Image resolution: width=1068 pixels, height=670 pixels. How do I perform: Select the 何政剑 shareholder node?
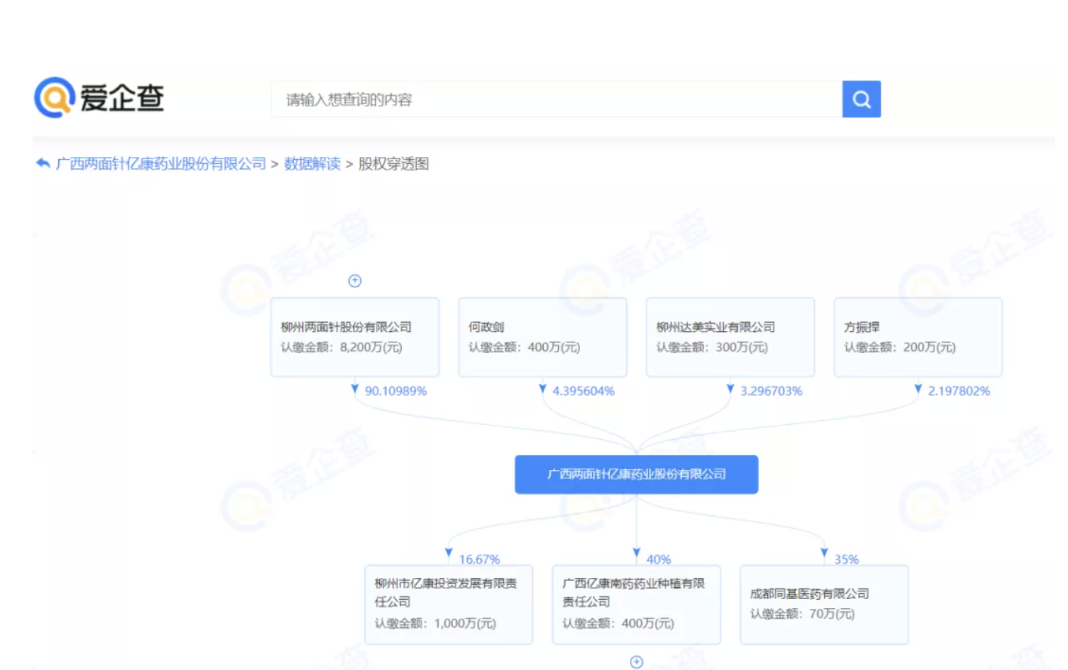click(542, 337)
